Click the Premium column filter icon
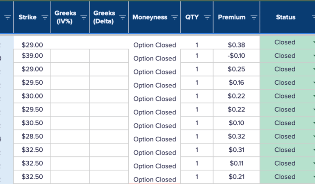 point(254,17)
